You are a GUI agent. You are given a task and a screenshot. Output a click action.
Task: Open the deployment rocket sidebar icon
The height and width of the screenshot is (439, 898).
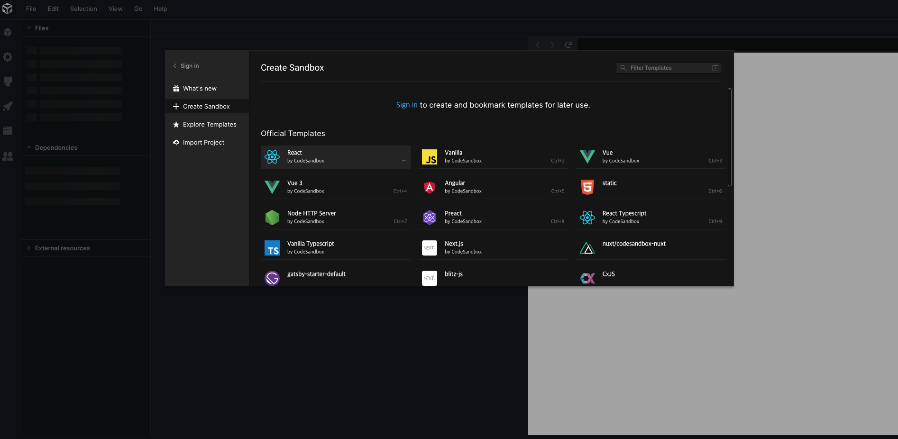8,106
